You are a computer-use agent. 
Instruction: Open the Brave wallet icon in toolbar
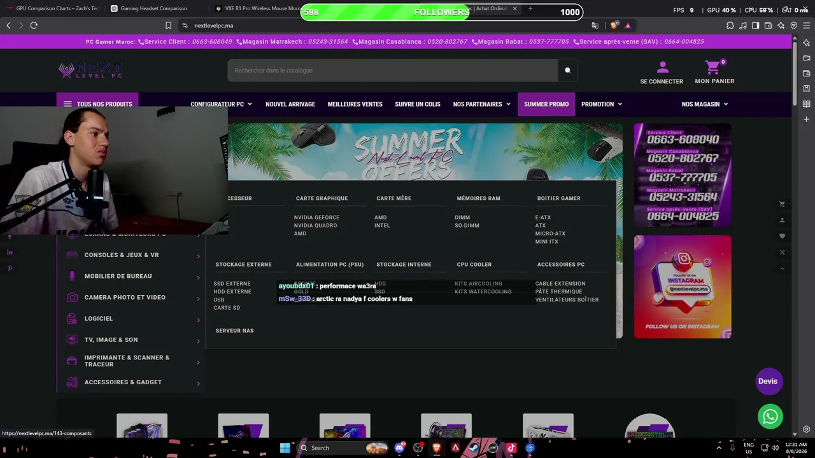[x=768, y=25]
